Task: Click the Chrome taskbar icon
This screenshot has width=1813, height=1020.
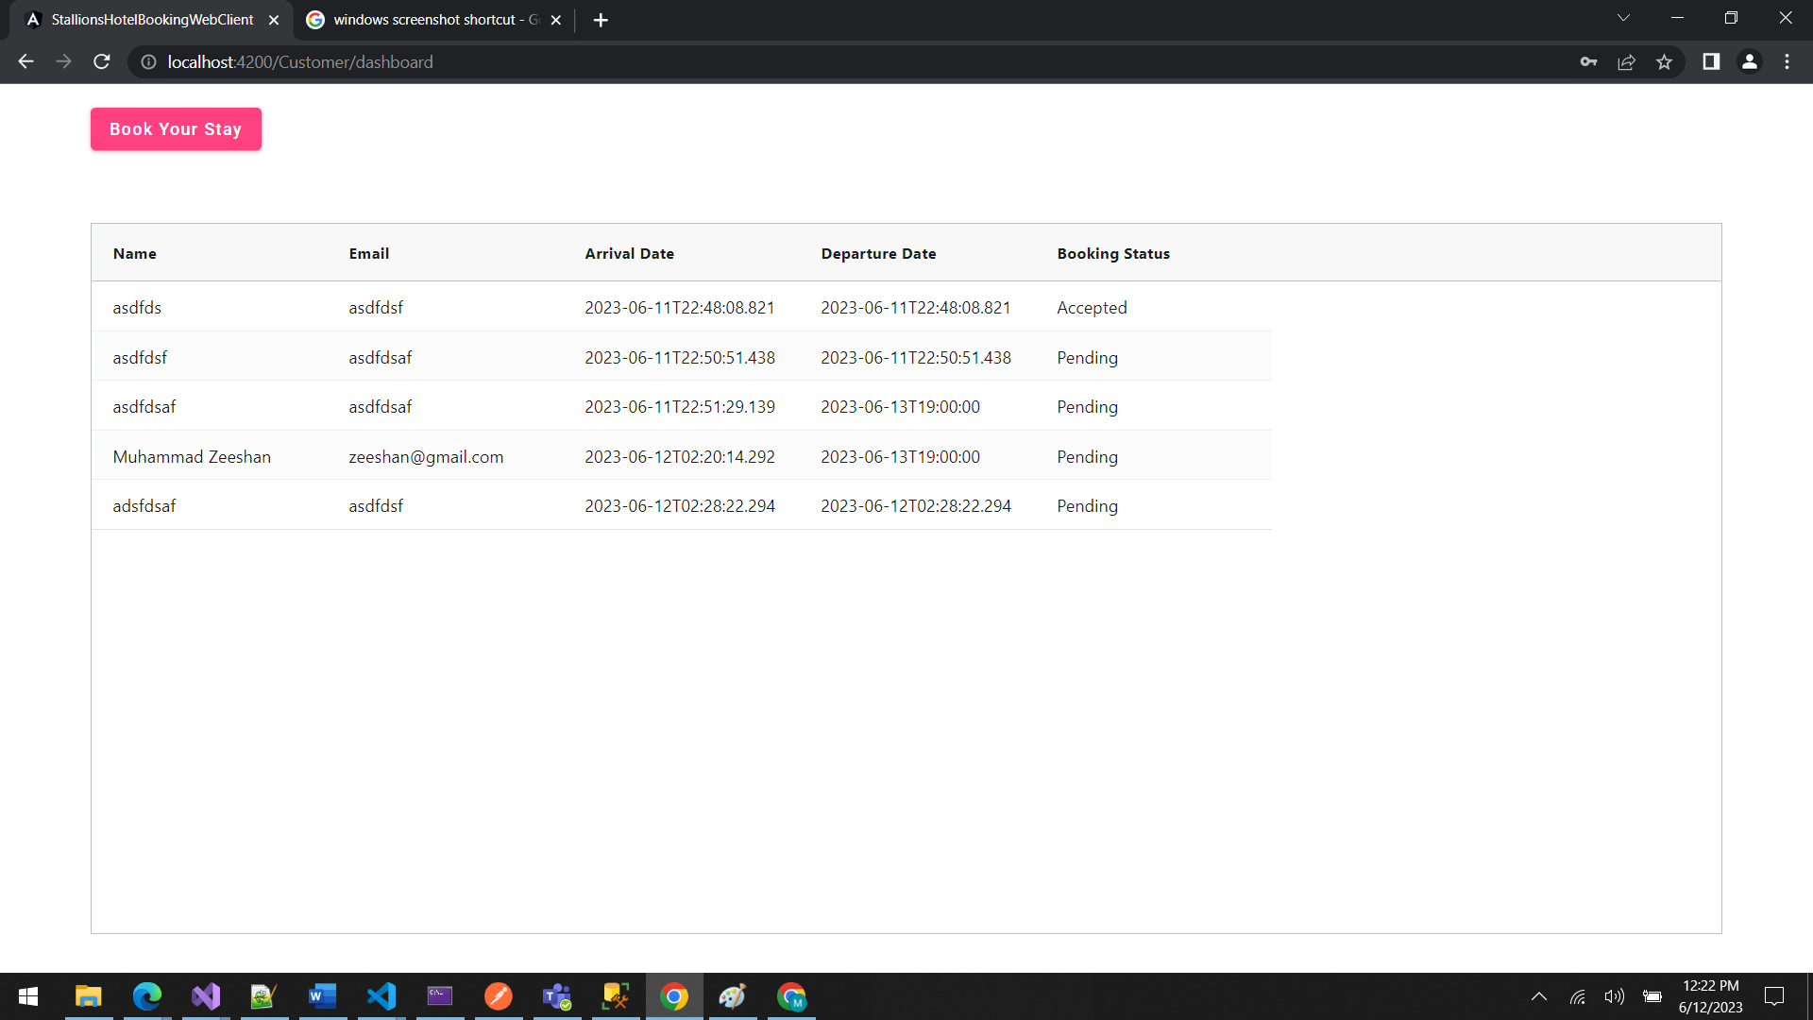Action: [674, 996]
